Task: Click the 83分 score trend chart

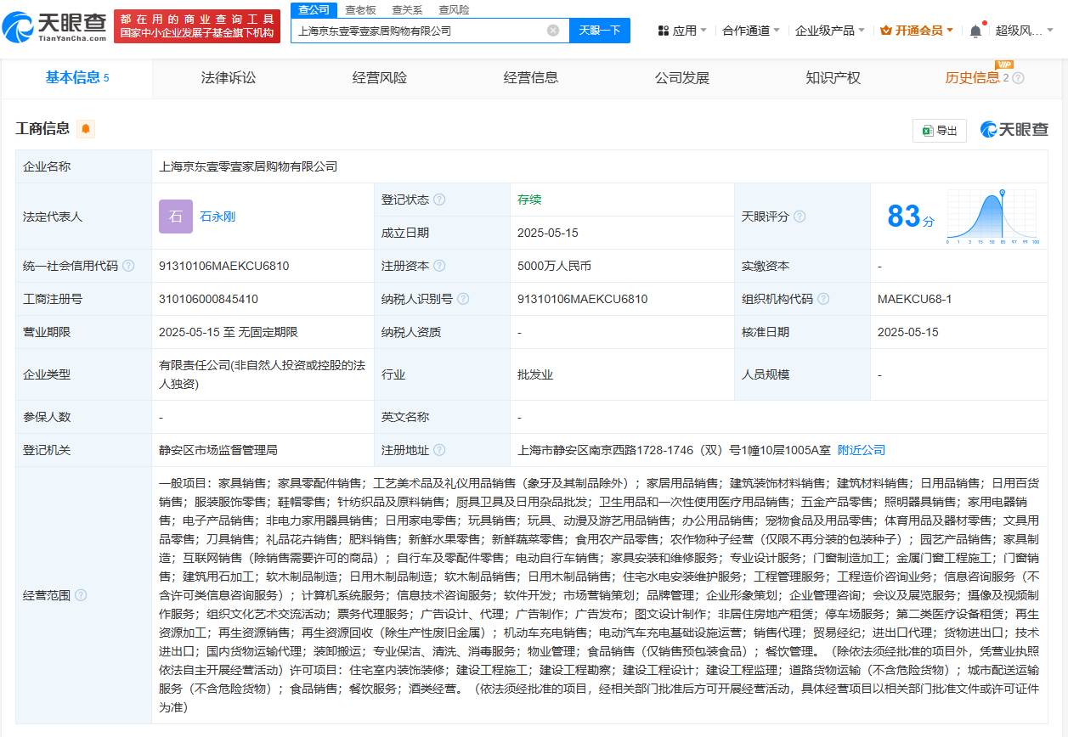Action: click(x=992, y=217)
